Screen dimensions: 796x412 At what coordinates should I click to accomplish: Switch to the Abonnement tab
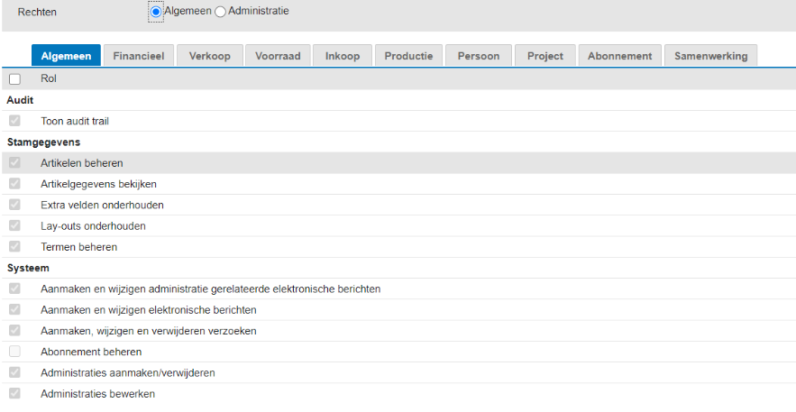point(619,56)
